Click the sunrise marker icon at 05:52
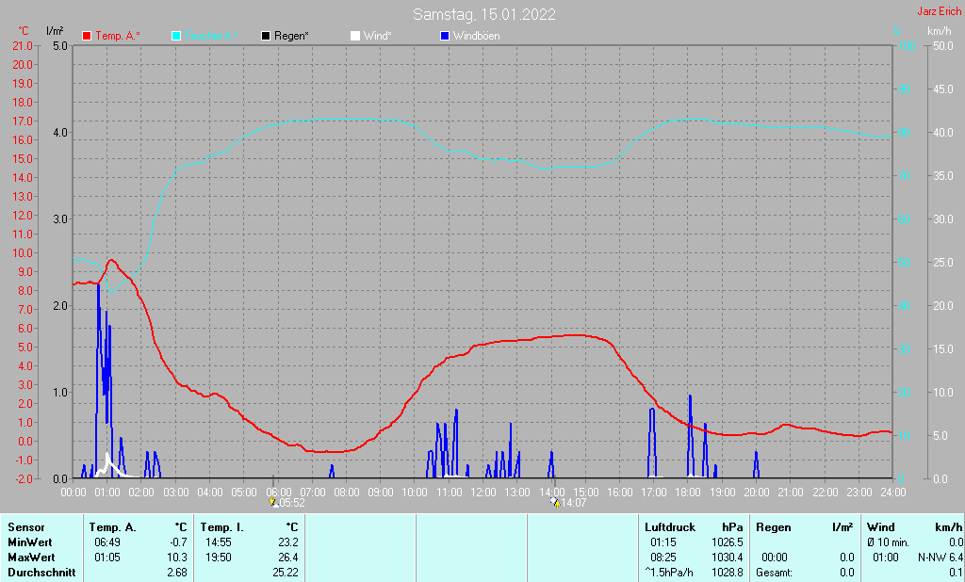The height and width of the screenshot is (582, 965). 272,502
